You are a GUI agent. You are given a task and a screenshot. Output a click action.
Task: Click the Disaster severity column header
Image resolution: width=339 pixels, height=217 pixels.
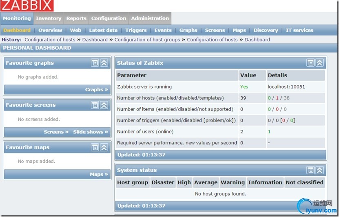point(163,182)
